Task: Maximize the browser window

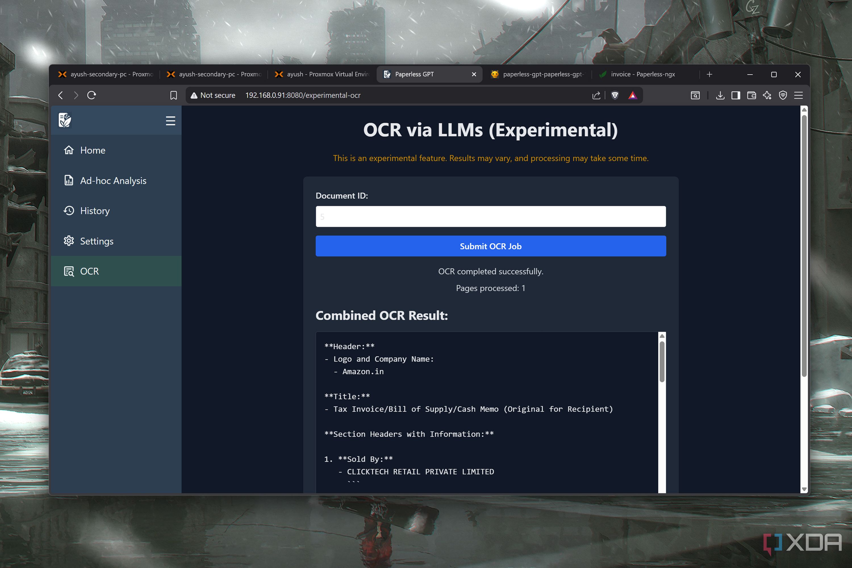Action: click(774, 74)
